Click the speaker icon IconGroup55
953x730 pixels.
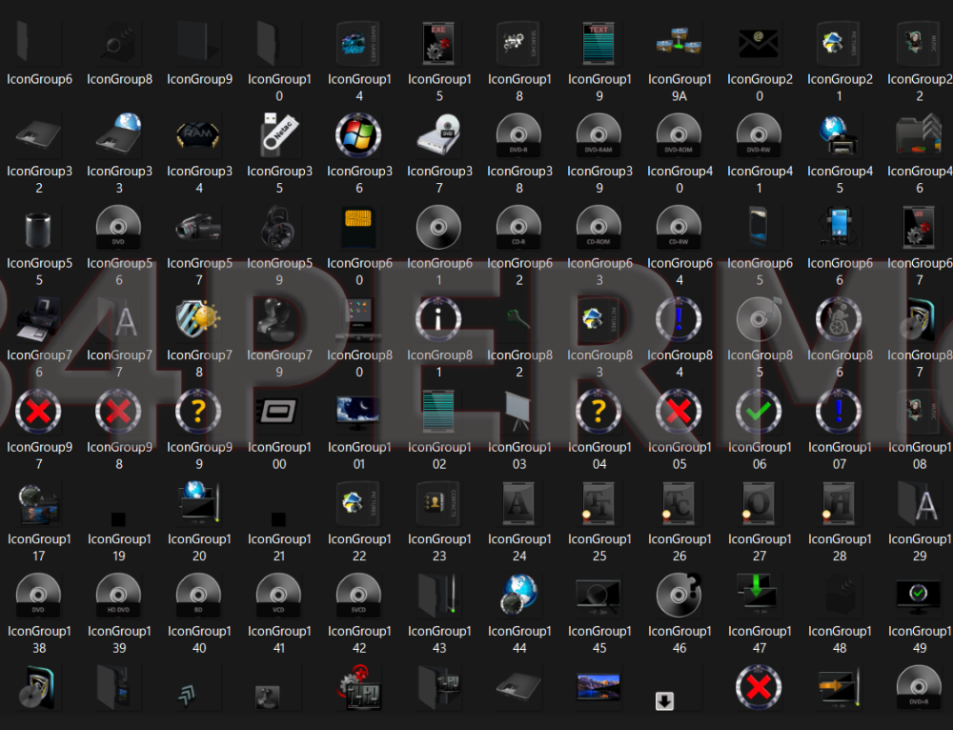39,227
